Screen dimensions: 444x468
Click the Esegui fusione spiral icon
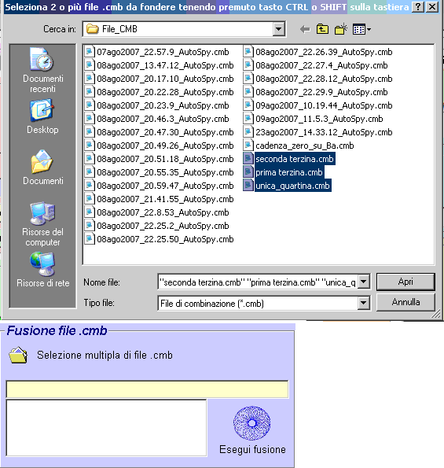pos(252,423)
